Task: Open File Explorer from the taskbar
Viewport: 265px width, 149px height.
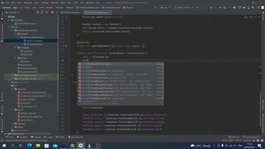Action: point(38,146)
